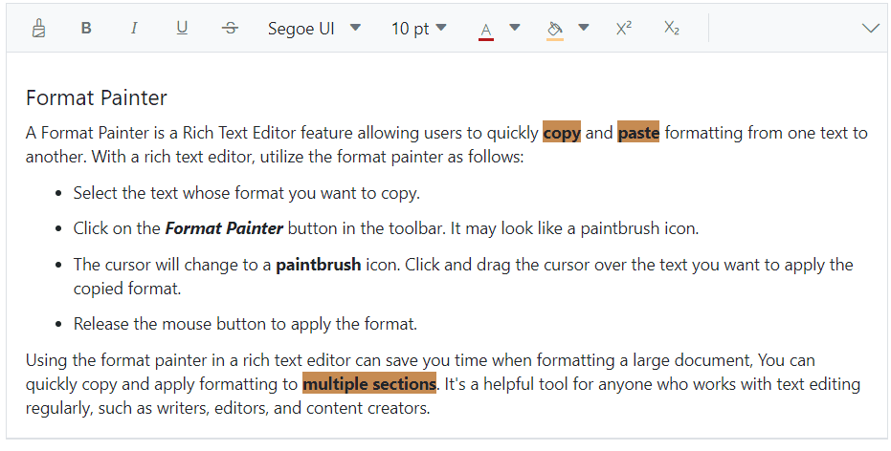891x451 pixels.
Task: Open the 10 pt font size dropdown
Action: 418,29
